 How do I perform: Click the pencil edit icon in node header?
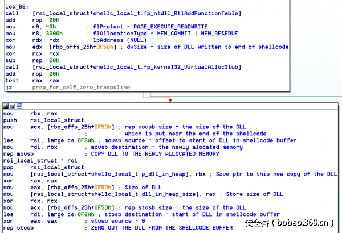13,106
